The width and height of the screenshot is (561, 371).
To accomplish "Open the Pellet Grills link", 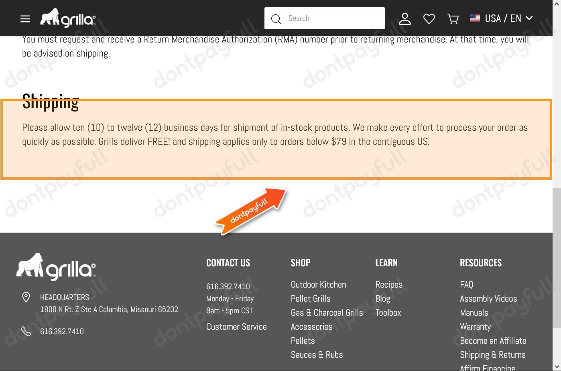I will (310, 298).
